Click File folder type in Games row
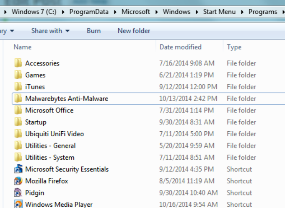 (241, 75)
